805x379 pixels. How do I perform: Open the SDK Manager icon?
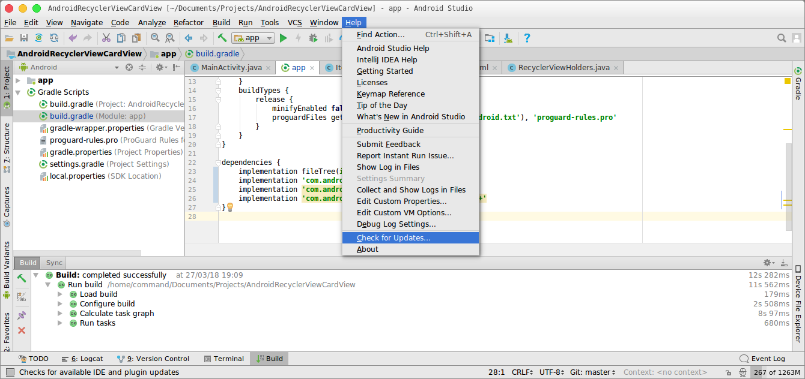click(x=508, y=37)
